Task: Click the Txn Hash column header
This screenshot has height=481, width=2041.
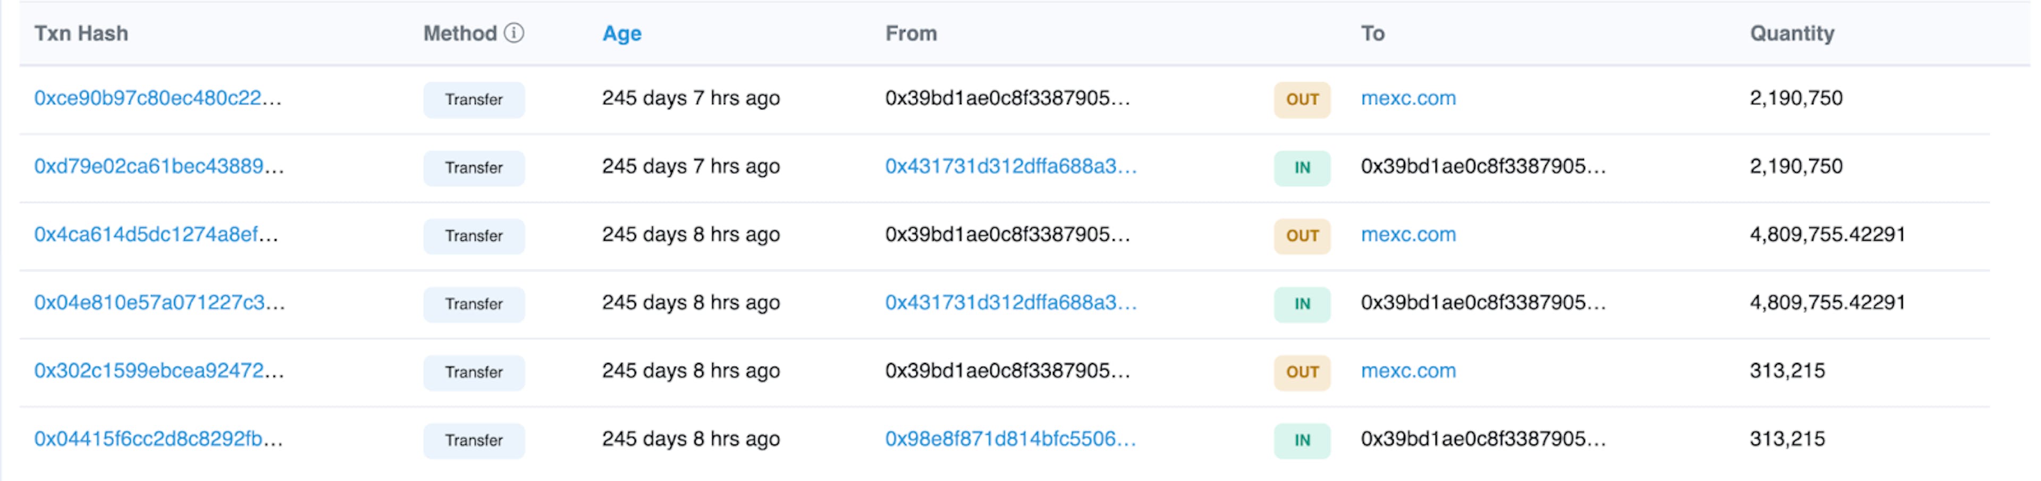Action: click(x=81, y=33)
